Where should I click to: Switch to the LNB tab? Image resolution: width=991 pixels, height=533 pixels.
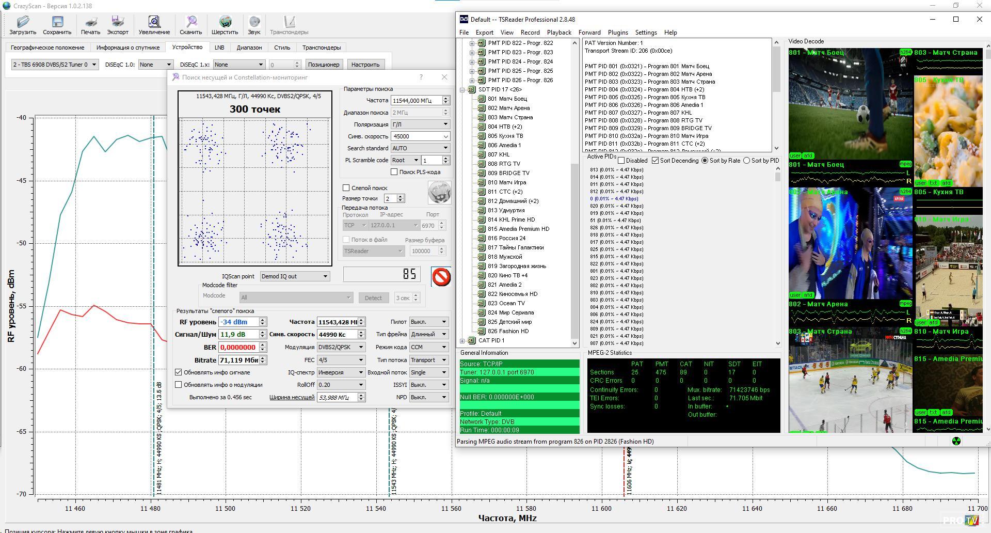[x=219, y=48]
